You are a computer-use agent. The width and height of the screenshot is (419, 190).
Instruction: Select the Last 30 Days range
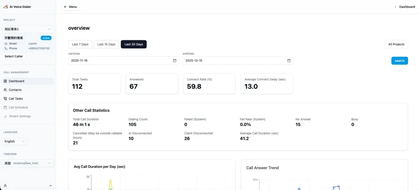tap(133, 44)
